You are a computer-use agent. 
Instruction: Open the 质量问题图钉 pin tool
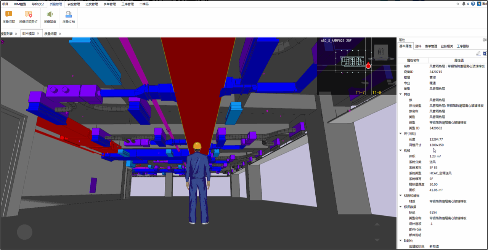point(28,17)
